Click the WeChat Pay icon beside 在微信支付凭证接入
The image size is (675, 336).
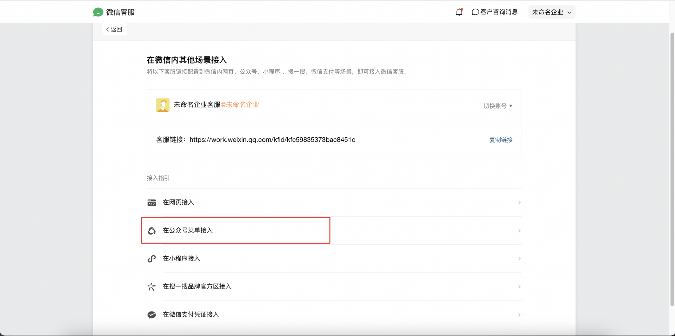click(152, 315)
